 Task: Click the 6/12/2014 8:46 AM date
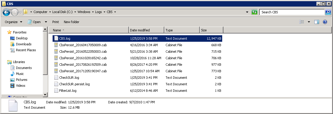tap(144, 91)
